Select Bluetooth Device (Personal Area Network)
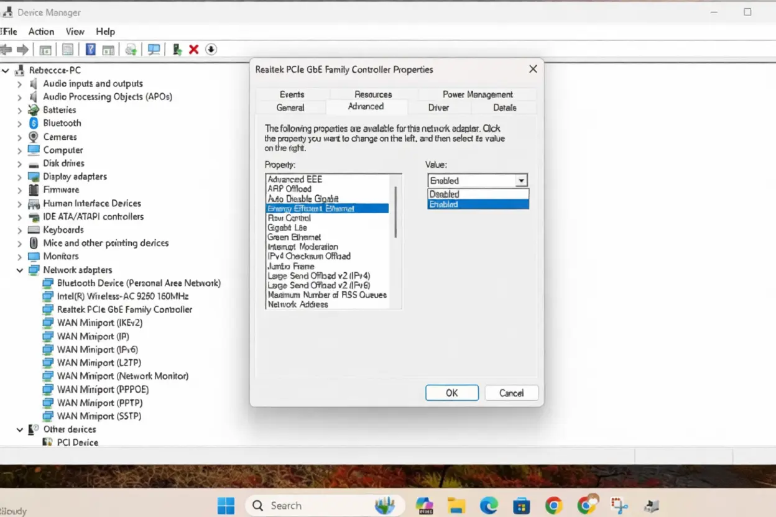The image size is (776, 517). pyautogui.click(x=139, y=283)
